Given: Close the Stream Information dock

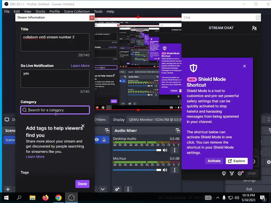Looking at the screenshot, I should point(92,18).
